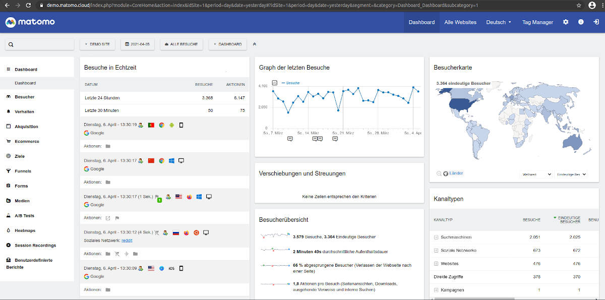Image resolution: width=605 pixels, height=300 pixels.
Task: Open the Deutsch language dropdown
Action: pyautogui.click(x=499, y=22)
